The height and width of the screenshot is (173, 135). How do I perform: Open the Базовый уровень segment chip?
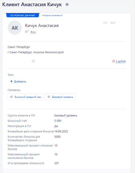(60, 97)
